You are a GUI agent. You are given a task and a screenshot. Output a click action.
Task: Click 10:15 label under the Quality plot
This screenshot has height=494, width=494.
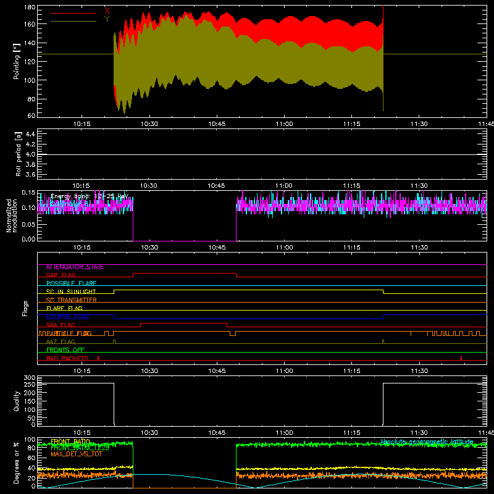(82, 433)
